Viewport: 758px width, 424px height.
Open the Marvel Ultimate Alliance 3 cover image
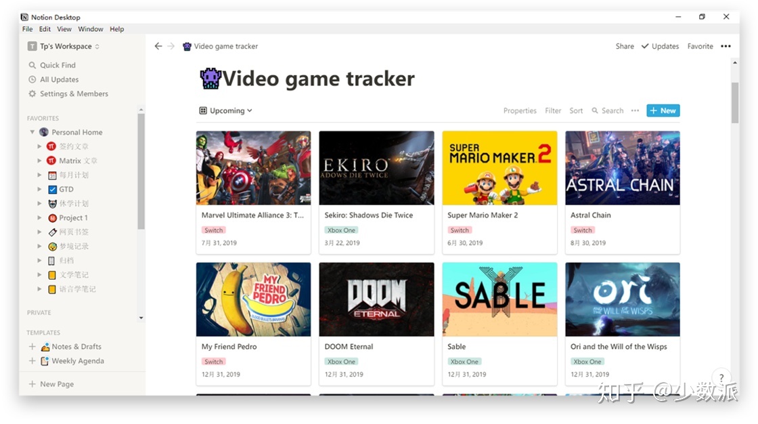coord(253,168)
